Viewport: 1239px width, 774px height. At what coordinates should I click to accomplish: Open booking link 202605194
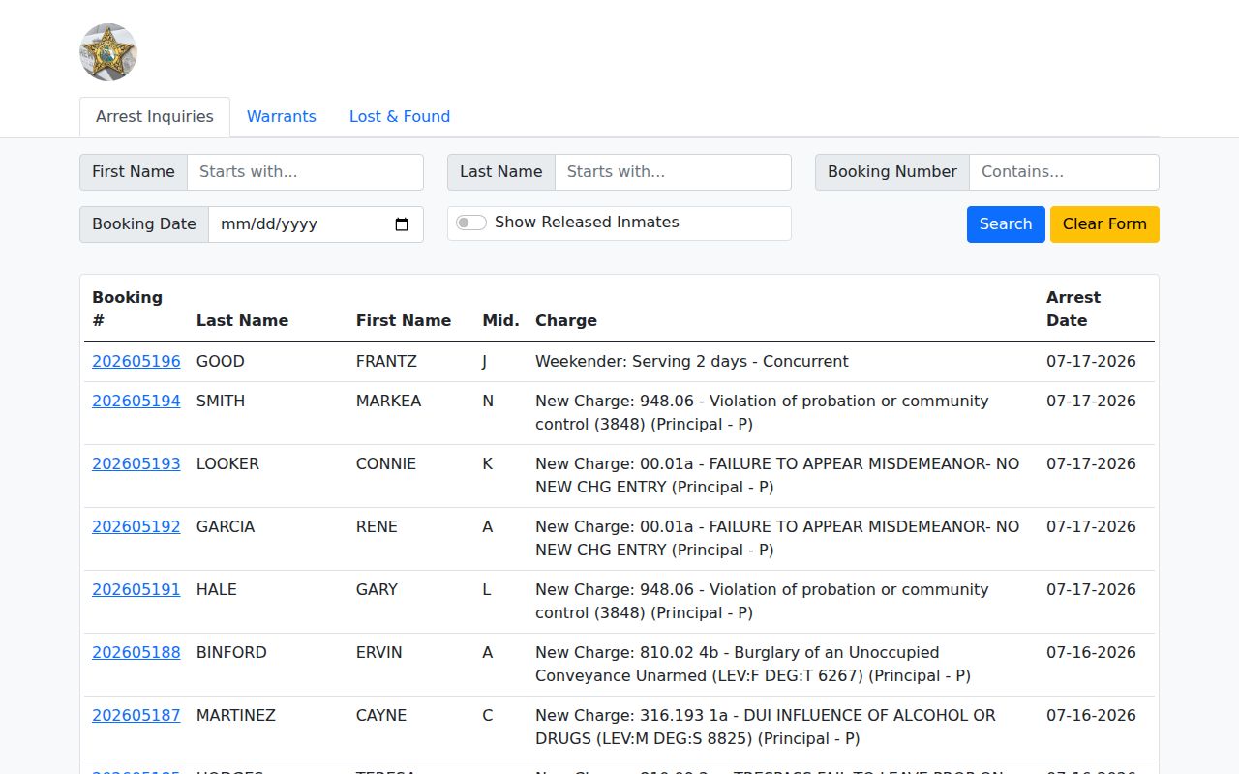(x=136, y=402)
